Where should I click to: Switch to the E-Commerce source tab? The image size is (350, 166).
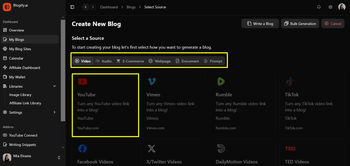tap(130, 61)
